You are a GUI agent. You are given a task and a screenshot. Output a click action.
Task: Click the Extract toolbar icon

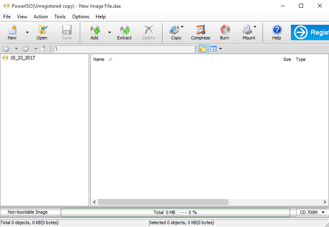point(125,30)
